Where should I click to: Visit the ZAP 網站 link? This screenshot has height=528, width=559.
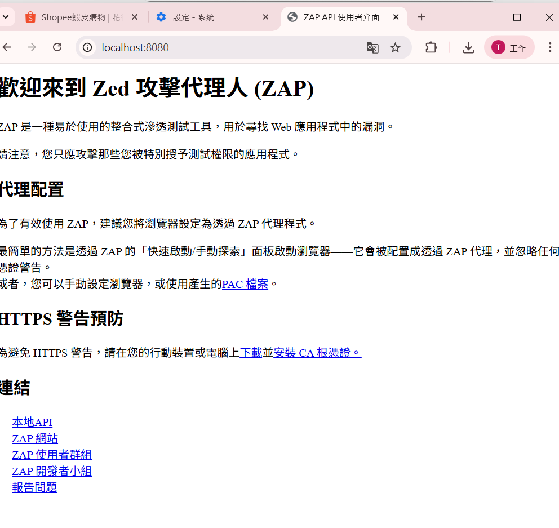click(35, 438)
